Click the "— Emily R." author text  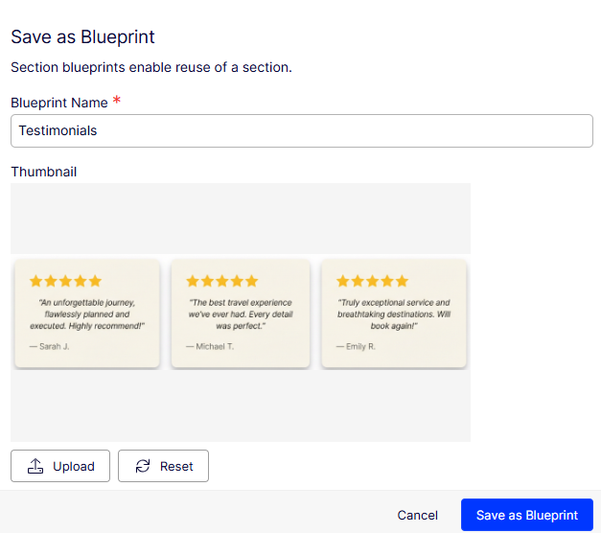(356, 347)
